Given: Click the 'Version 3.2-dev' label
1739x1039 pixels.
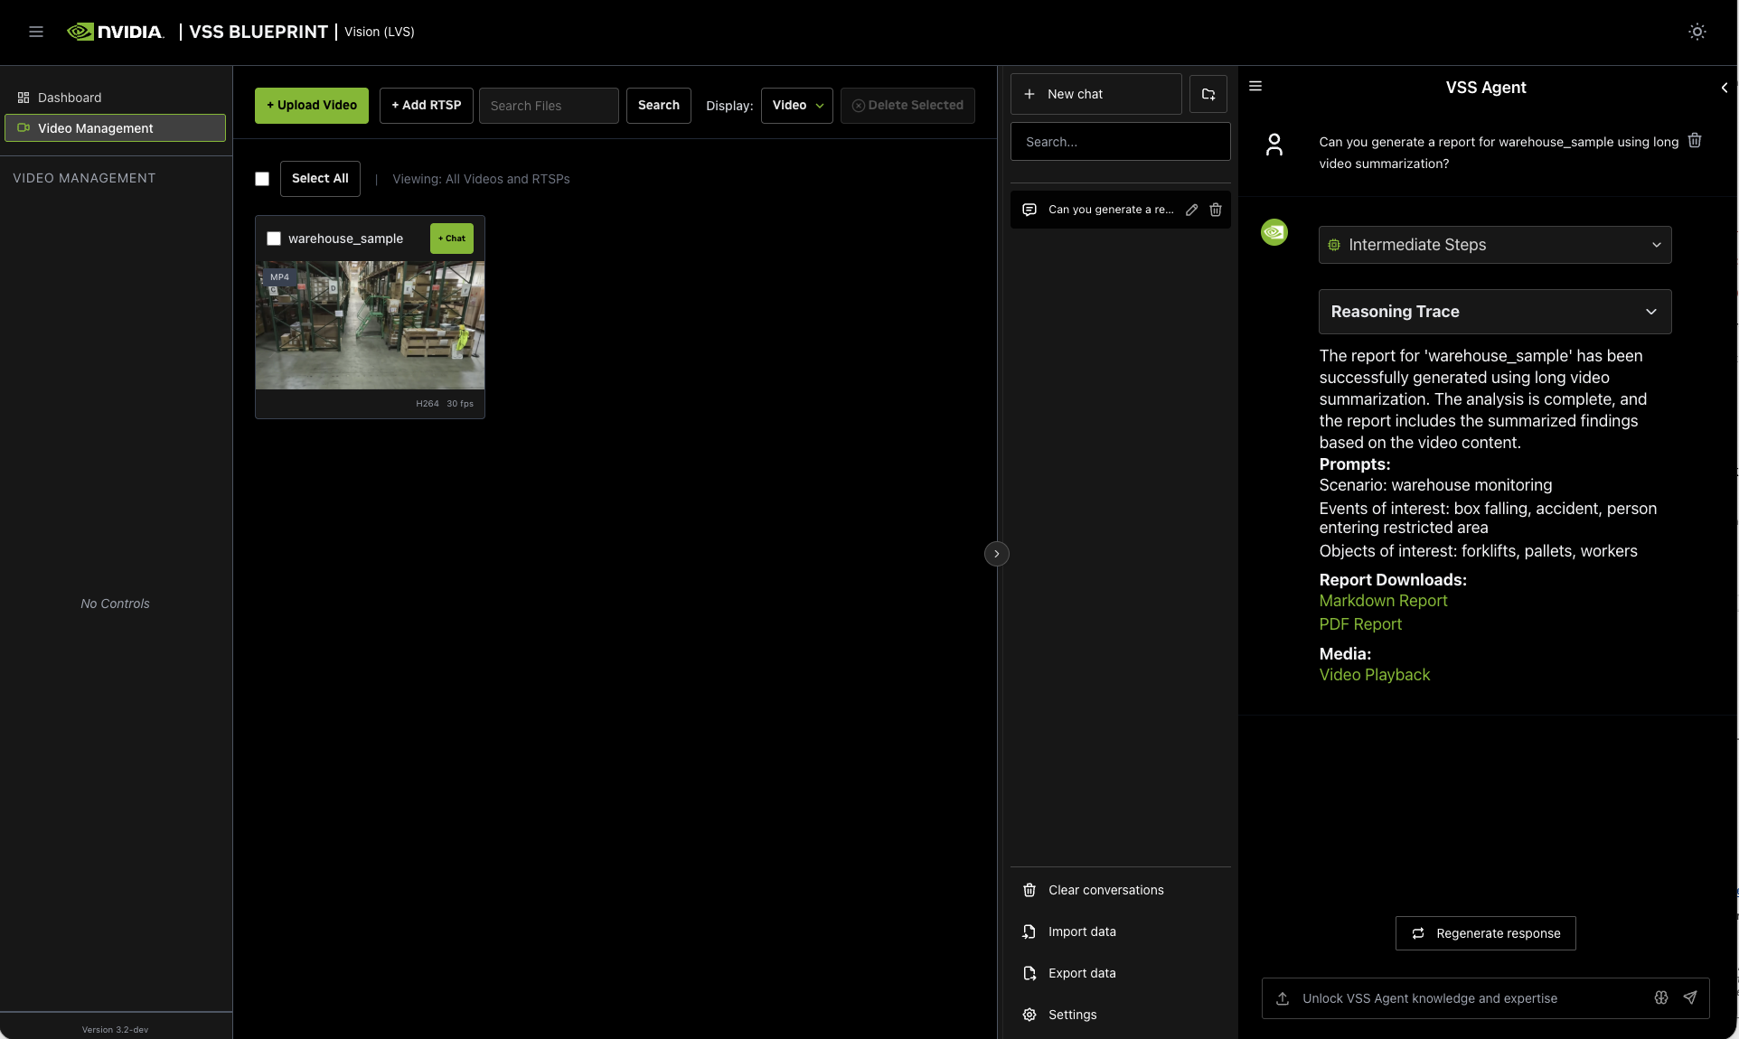Looking at the screenshot, I should tap(115, 1030).
